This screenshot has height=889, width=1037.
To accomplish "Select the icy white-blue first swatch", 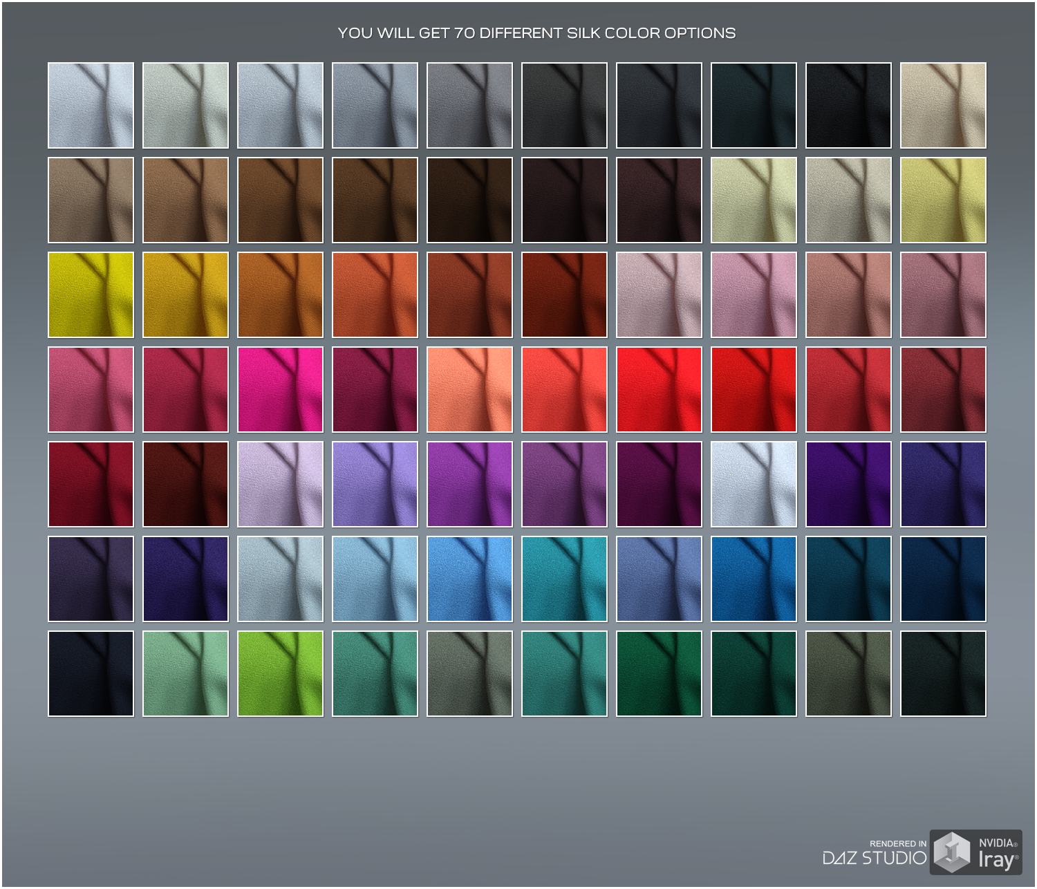I will click(x=91, y=105).
